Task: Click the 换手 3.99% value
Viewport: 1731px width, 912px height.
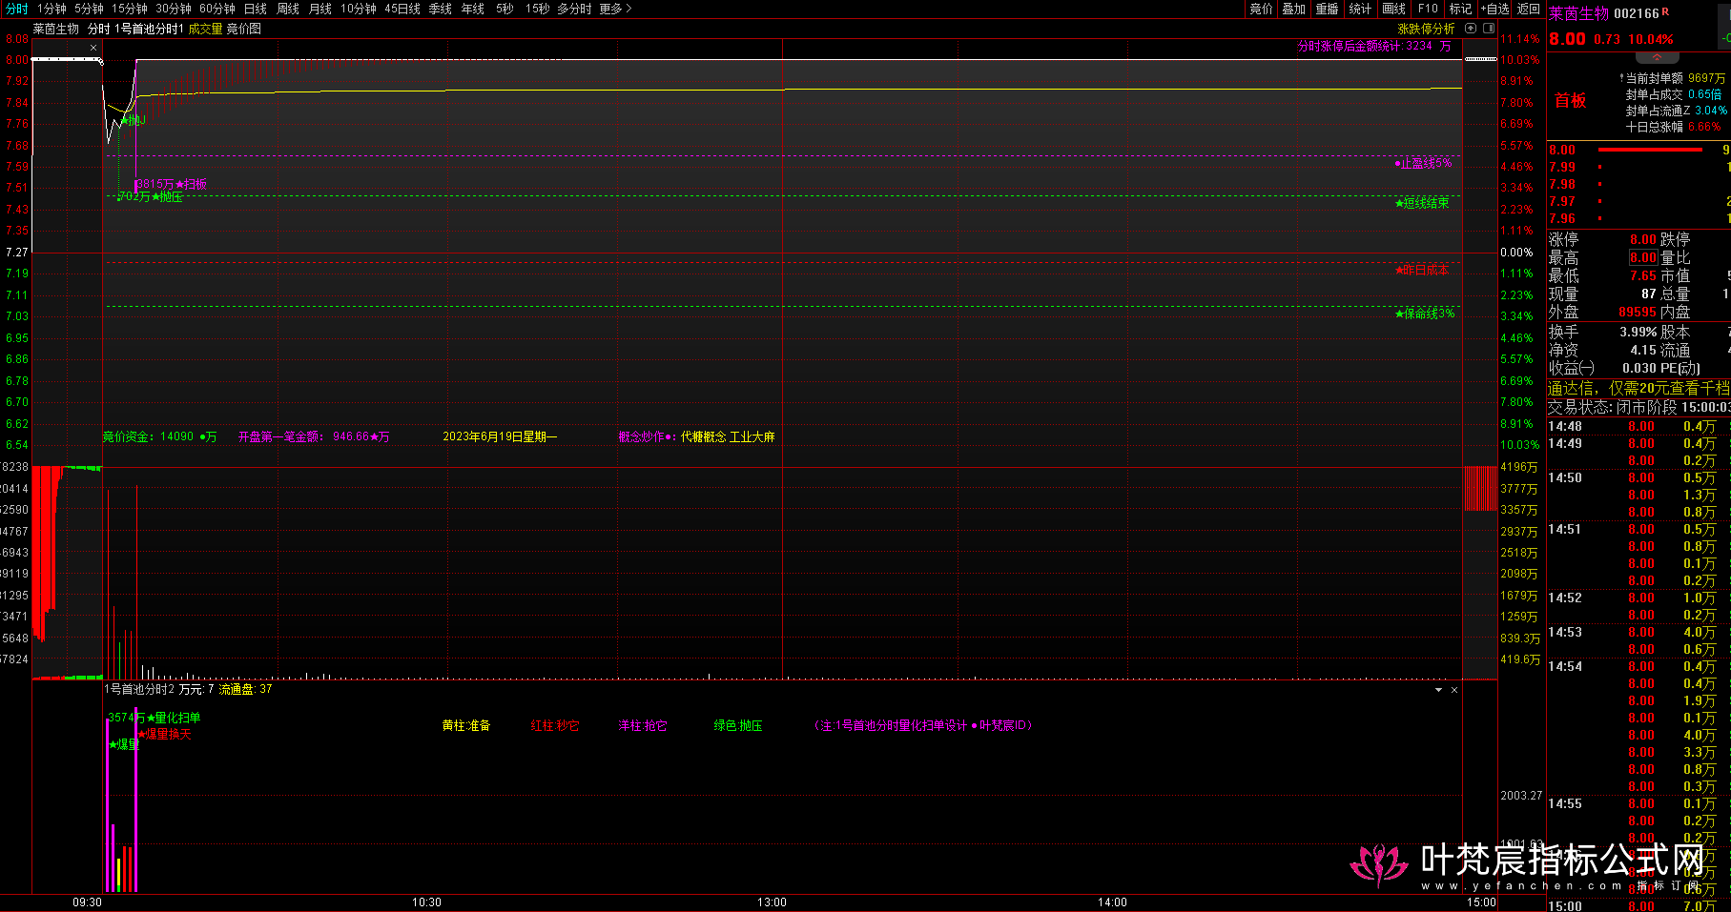Action: pos(1638,332)
